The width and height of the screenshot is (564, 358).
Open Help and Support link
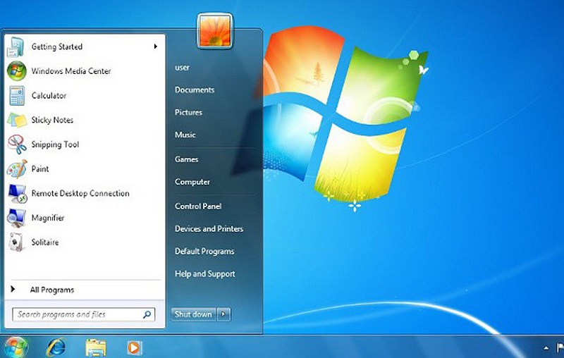point(205,274)
